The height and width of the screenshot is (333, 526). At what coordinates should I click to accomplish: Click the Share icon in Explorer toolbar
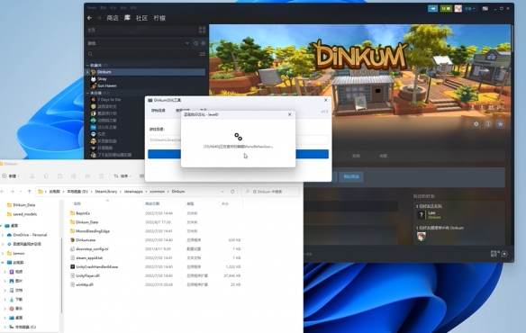[x=87, y=175]
